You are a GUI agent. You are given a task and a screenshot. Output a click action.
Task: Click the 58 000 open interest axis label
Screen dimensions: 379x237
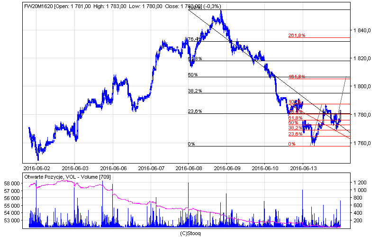[12, 183]
